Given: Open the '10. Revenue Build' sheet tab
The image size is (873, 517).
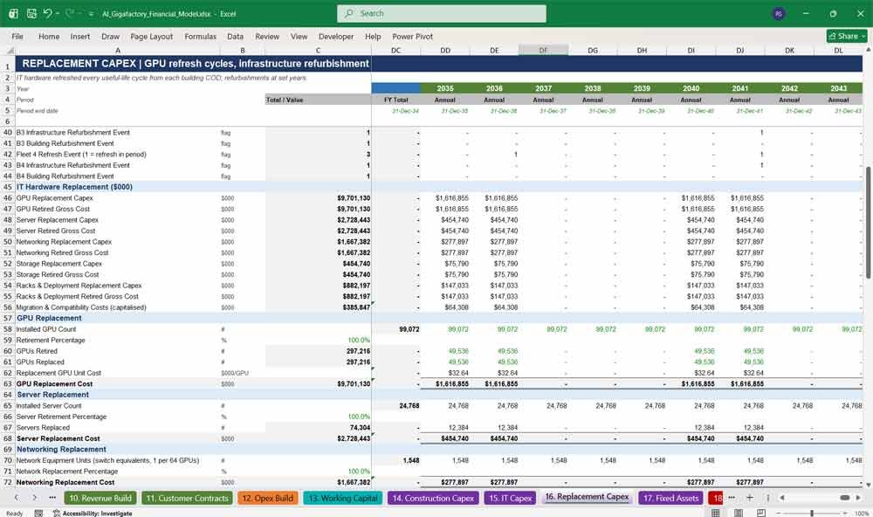Looking at the screenshot, I should (x=100, y=498).
